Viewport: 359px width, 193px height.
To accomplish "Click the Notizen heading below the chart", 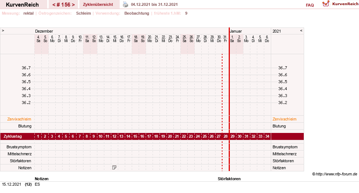I will tap(41, 179).
